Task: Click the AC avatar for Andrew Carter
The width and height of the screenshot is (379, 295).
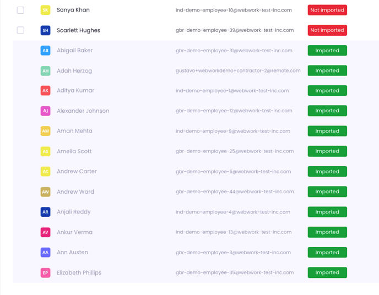Action: 45,171
